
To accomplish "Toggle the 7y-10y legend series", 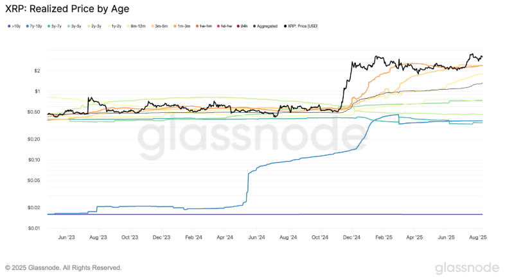I will [33, 26].
